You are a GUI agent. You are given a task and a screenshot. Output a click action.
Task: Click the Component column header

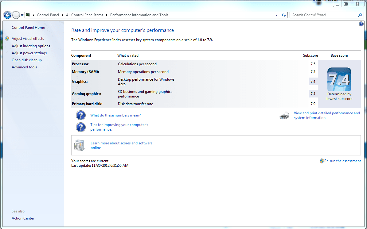[81, 55]
